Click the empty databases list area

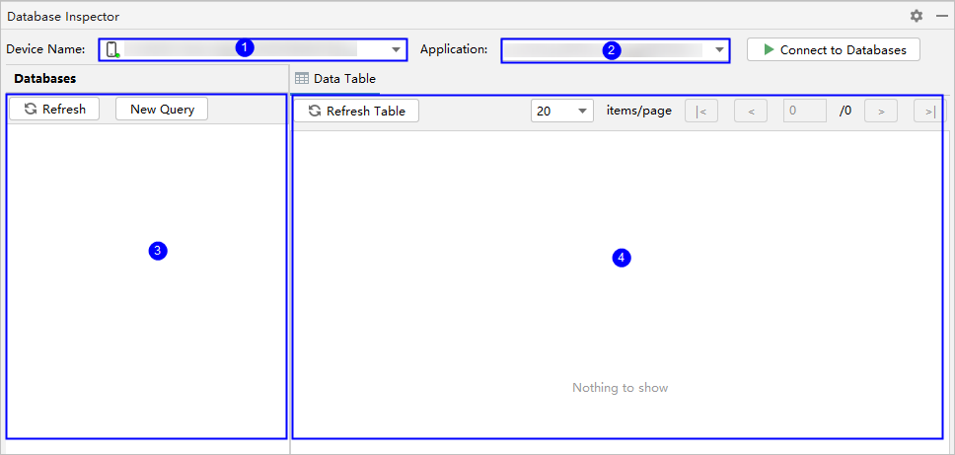146,296
